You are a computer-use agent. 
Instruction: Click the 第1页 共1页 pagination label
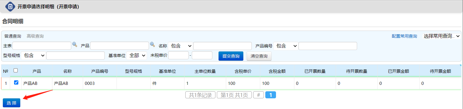click(234, 95)
